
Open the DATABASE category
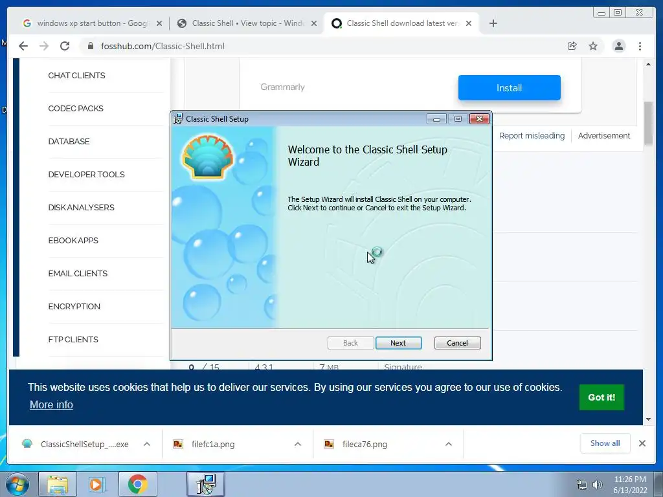click(69, 142)
